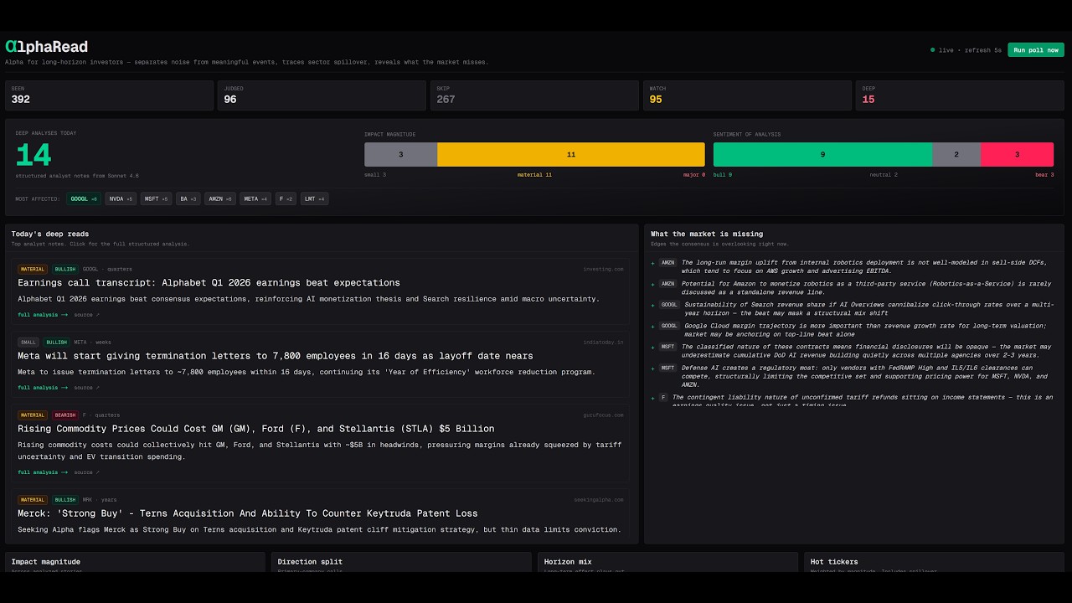This screenshot has height=603, width=1072.
Task: Click F tag on contingent liability insight
Action: (x=663, y=398)
